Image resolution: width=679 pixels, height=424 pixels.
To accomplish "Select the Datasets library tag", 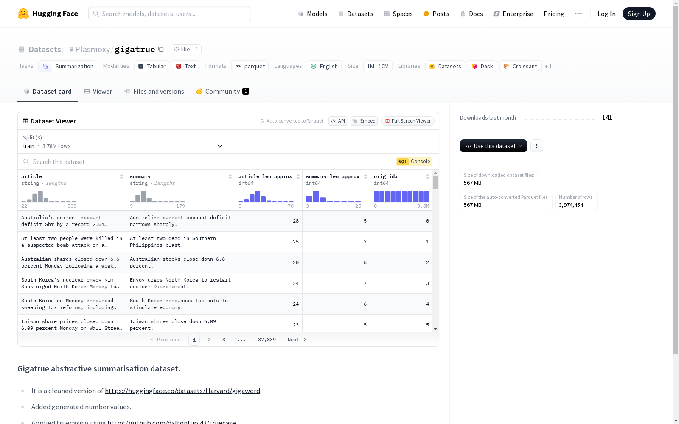I will (x=445, y=66).
